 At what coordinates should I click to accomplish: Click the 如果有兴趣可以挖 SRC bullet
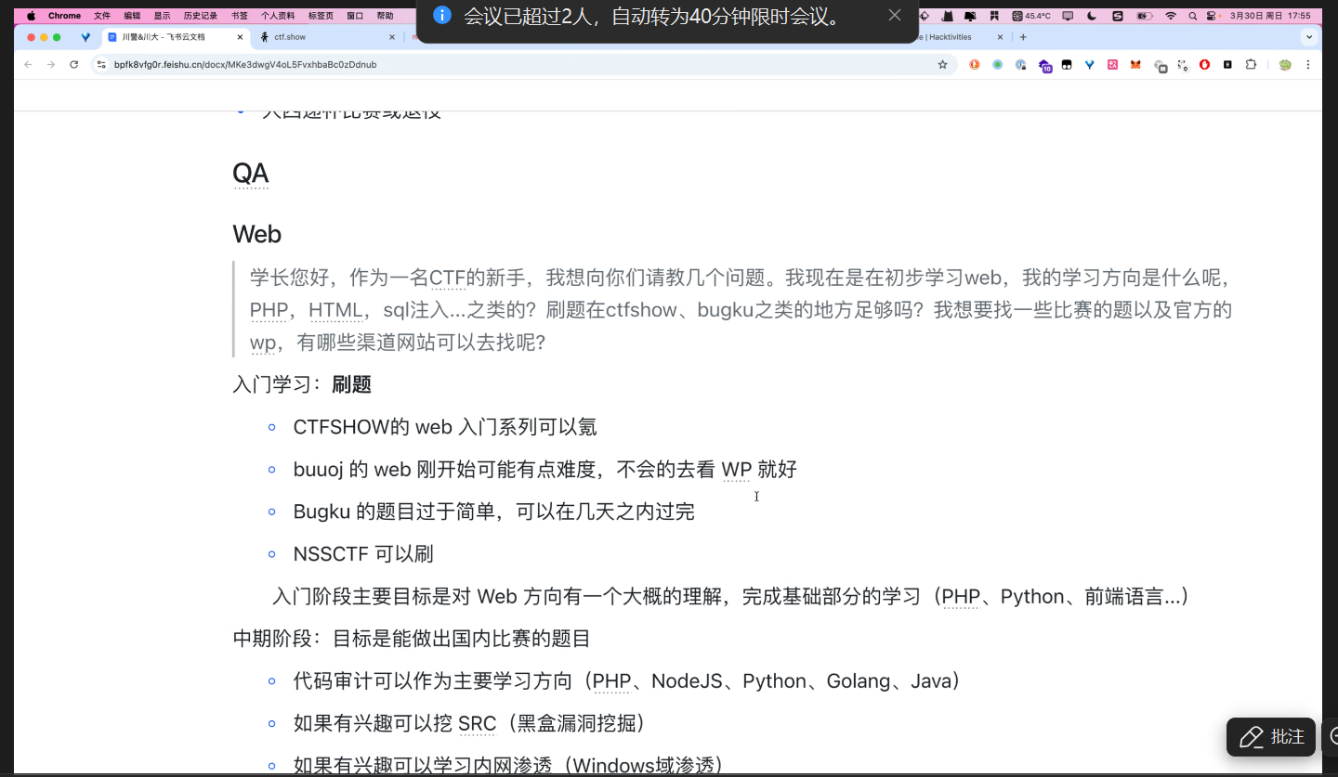coord(469,723)
